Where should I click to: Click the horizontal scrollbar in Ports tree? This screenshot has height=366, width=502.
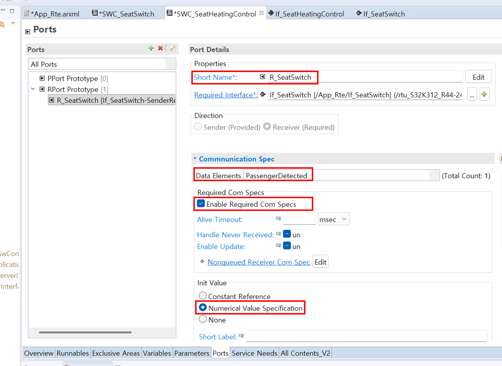pos(85,332)
